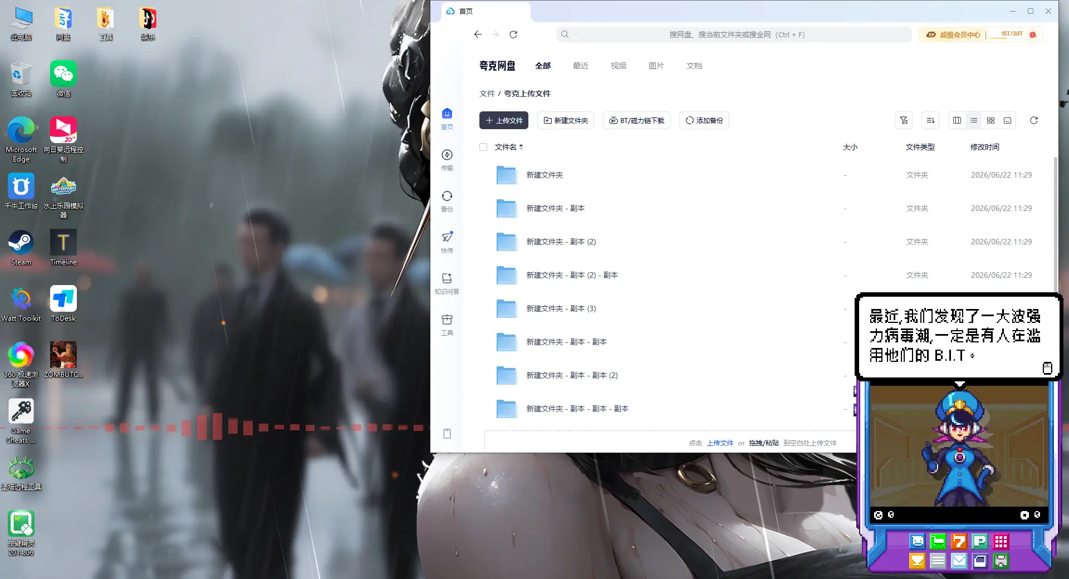
Task: Switch to grid view layout icon
Action: click(x=990, y=120)
